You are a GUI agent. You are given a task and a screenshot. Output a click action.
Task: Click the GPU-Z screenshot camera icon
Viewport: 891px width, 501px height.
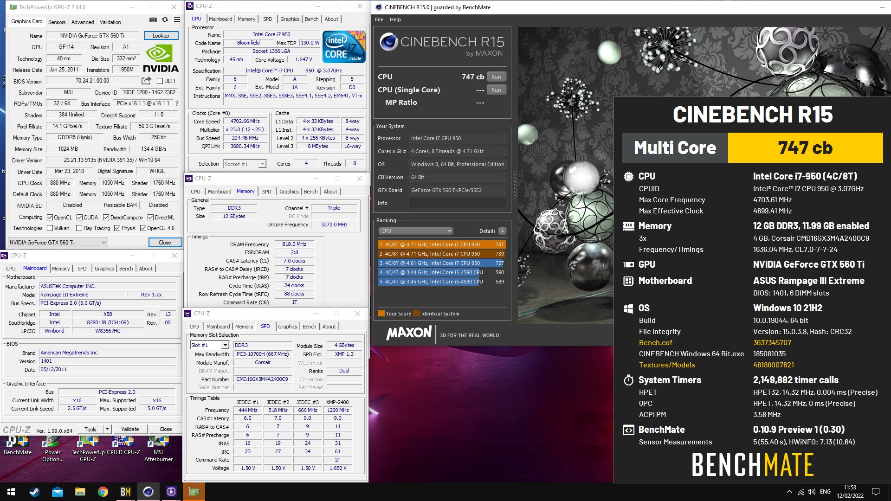click(153, 19)
